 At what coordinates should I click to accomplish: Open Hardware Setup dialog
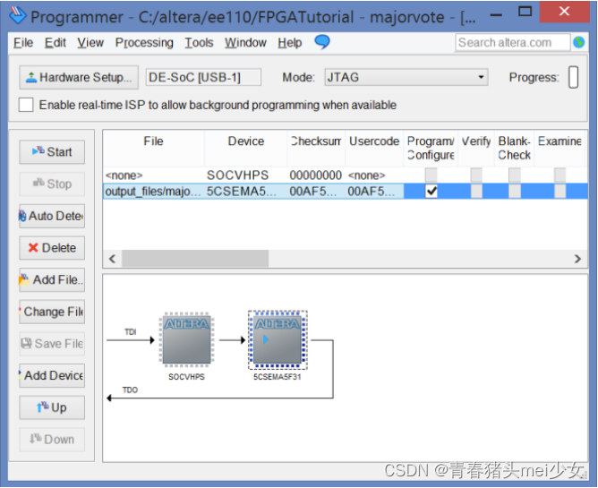click(x=79, y=78)
